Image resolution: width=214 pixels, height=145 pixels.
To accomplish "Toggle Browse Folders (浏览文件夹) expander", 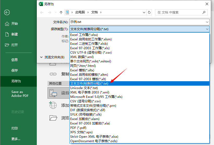I will [41, 57].
